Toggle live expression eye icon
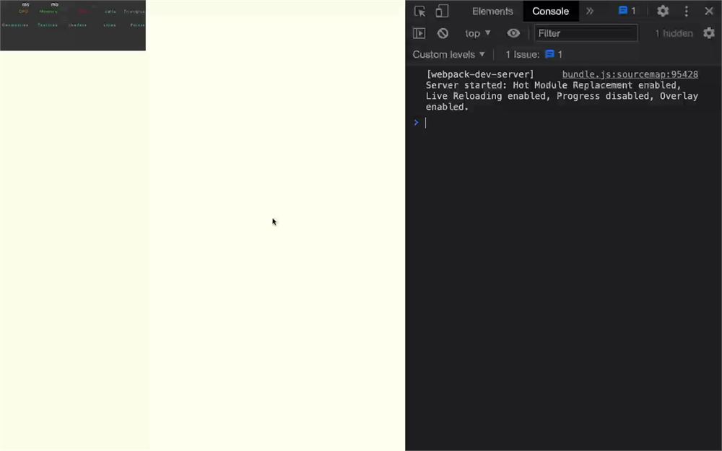Viewport: 722px width, 451px height. coord(513,33)
